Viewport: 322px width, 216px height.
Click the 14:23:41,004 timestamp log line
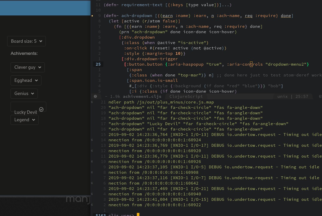(215, 200)
